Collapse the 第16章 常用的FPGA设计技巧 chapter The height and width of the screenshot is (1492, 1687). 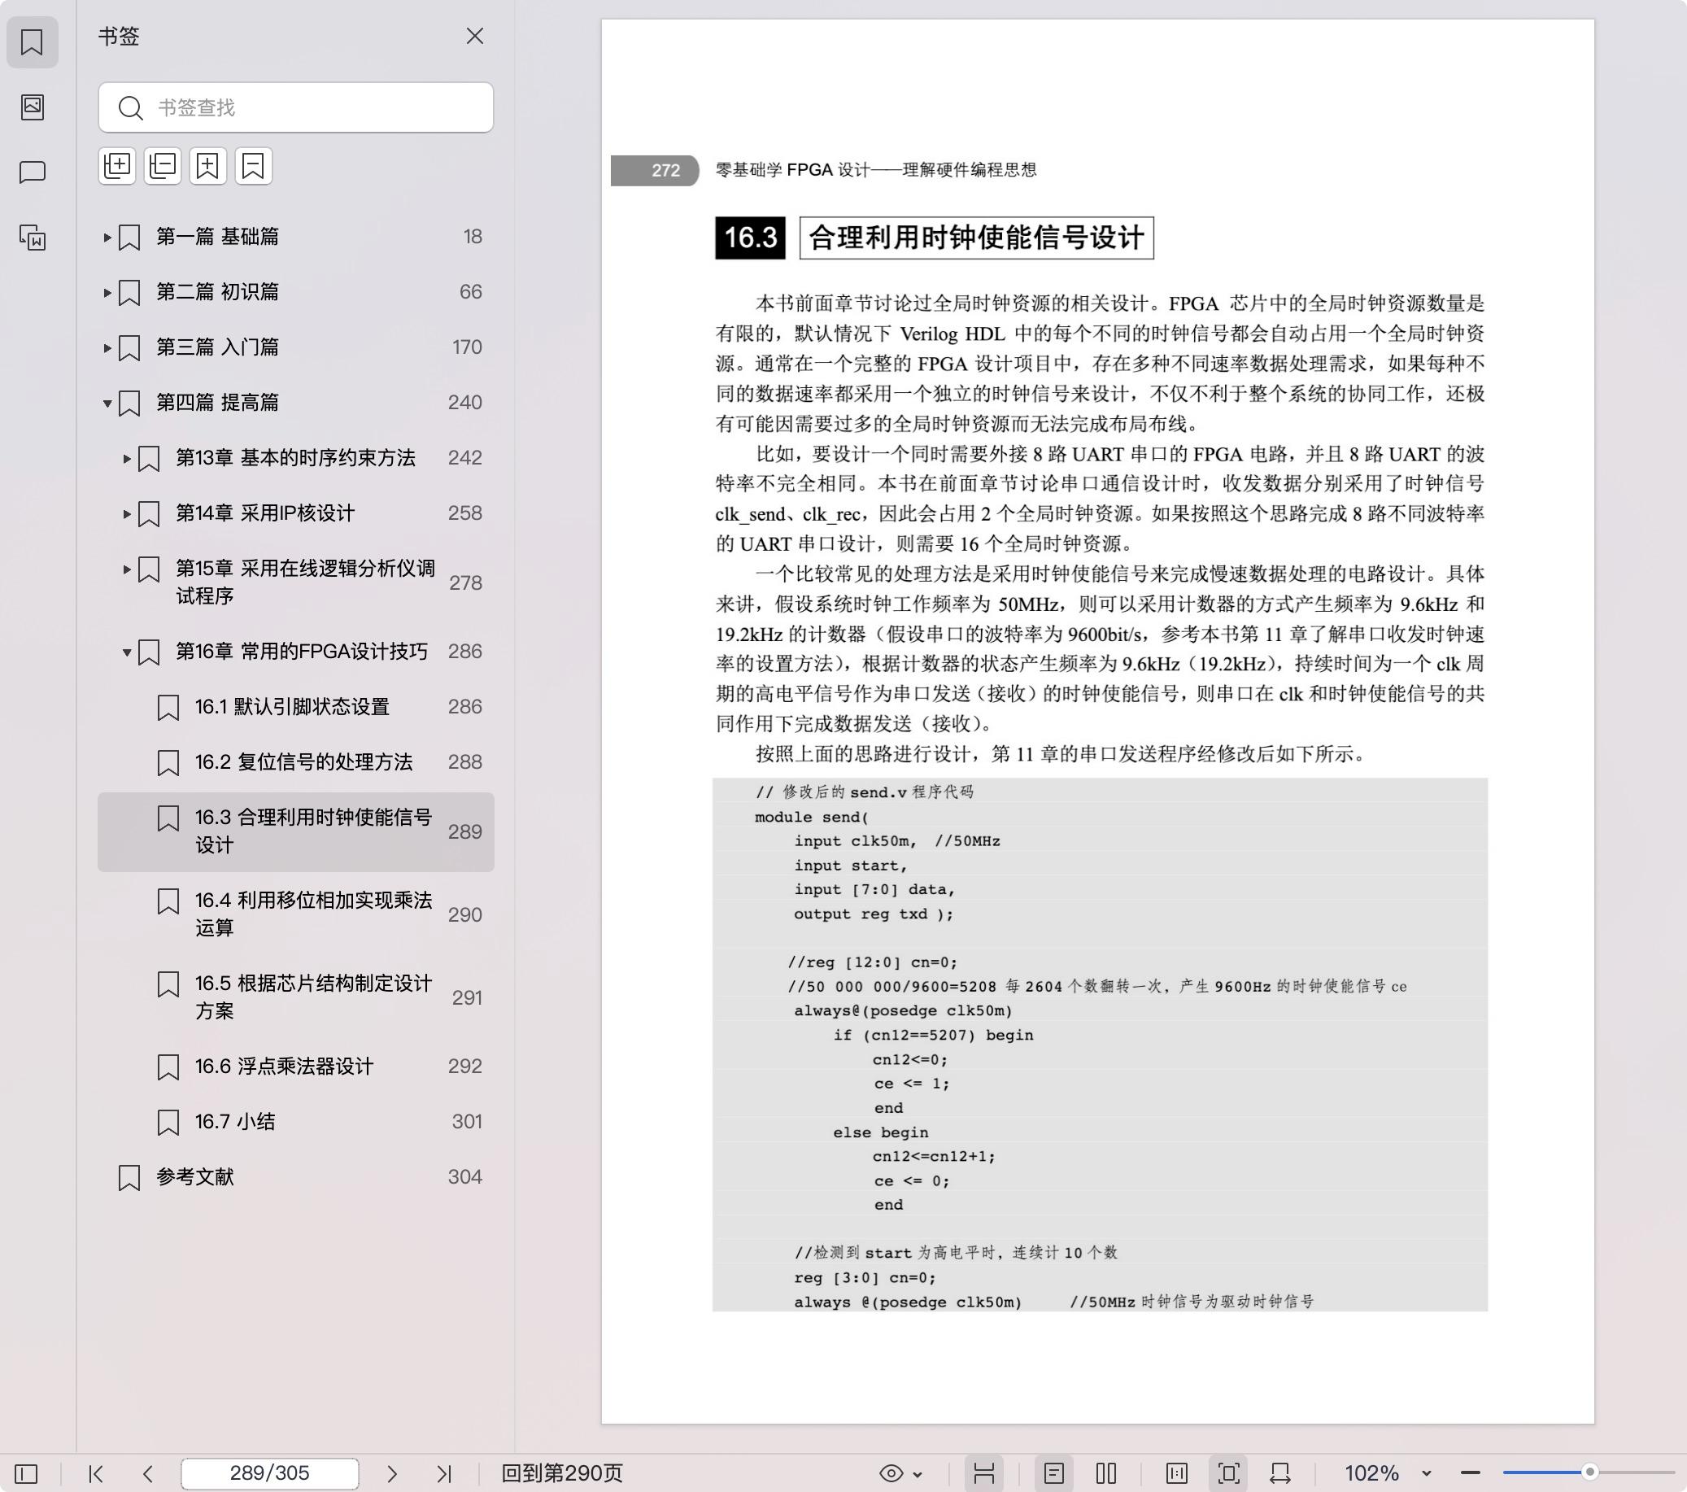tap(126, 652)
